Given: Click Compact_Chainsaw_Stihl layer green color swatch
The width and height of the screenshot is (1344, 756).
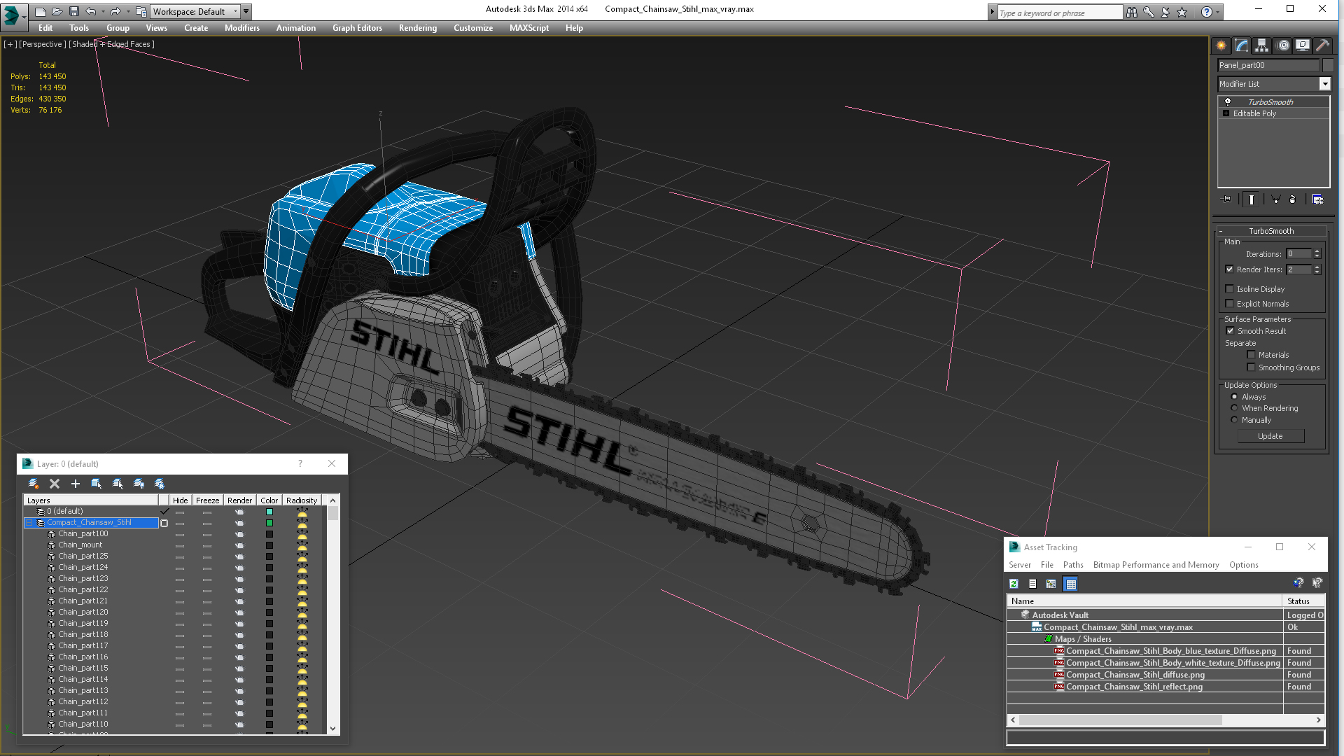Looking at the screenshot, I should point(269,523).
